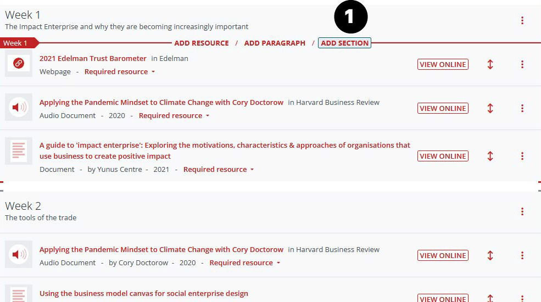541x302 pixels.
Task: Open the options menu for the impact enterprise guide
Action: pos(522,156)
